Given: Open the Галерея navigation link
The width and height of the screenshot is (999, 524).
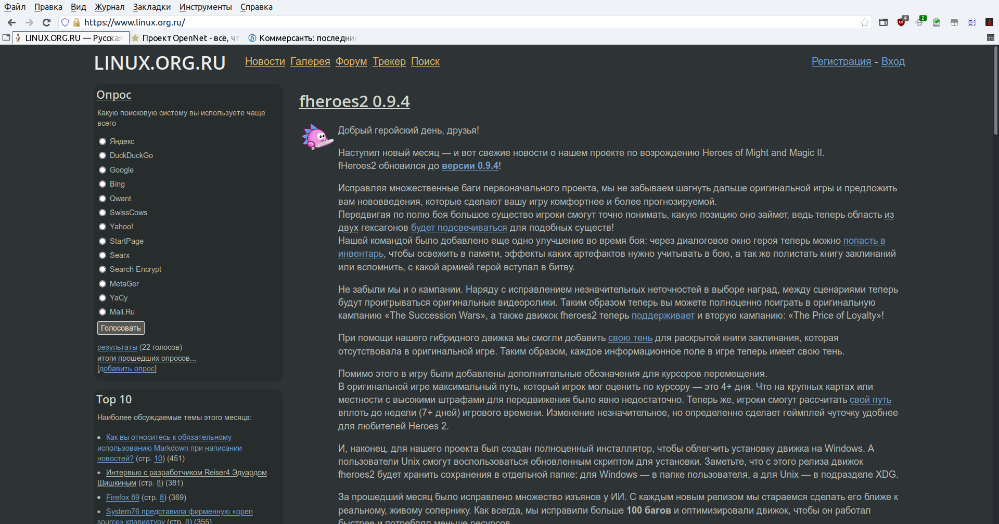Looking at the screenshot, I should point(310,61).
